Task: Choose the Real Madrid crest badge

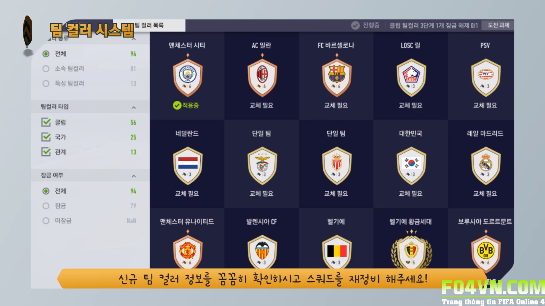Action: click(x=486, y=166)
